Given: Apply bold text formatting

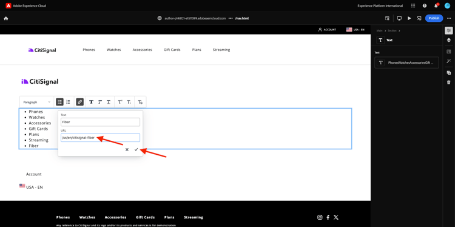Looking at the screenshot, I should pos(91,102).
